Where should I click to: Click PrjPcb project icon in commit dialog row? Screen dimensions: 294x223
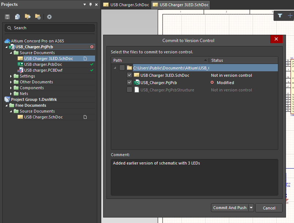pyautogui.click(x=137, y=83)
